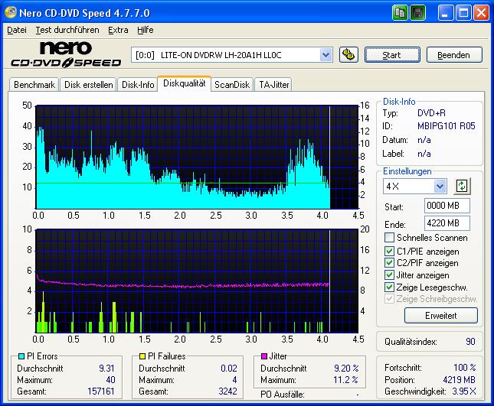Toggle Zeige Lesegeschw. checkbox

coord(389,287)
